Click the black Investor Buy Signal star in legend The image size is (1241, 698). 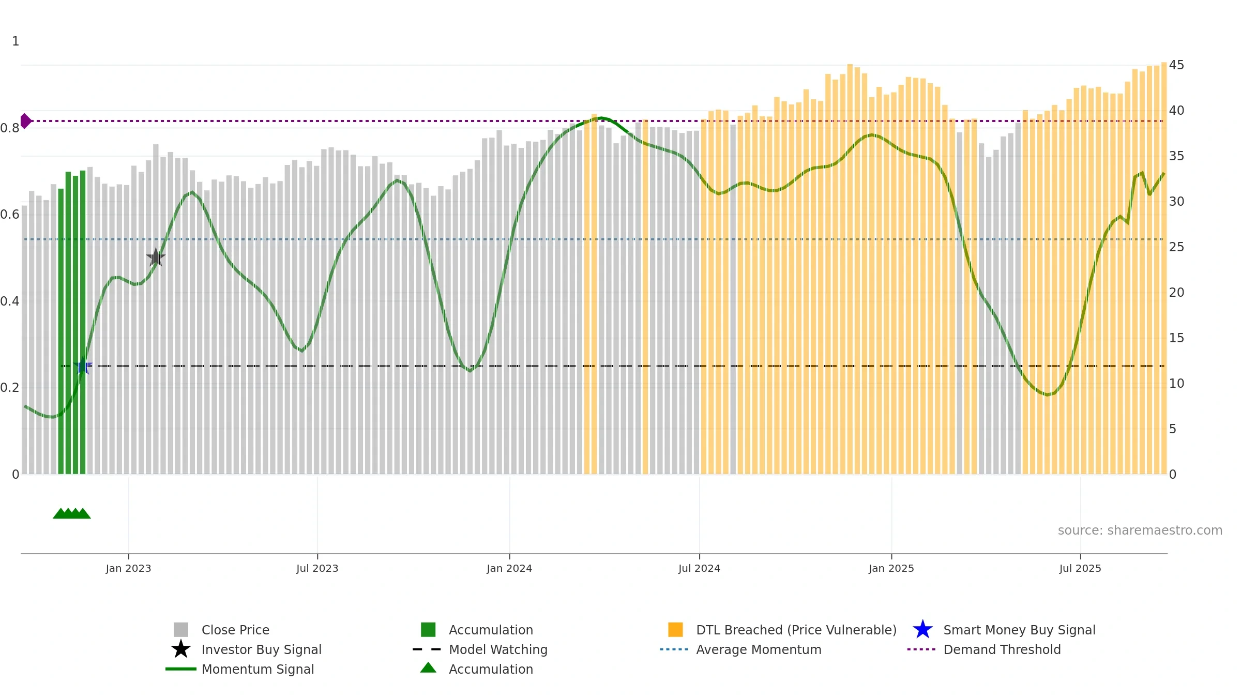click(181, 649)
